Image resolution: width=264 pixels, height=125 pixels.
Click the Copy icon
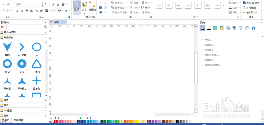3,11
